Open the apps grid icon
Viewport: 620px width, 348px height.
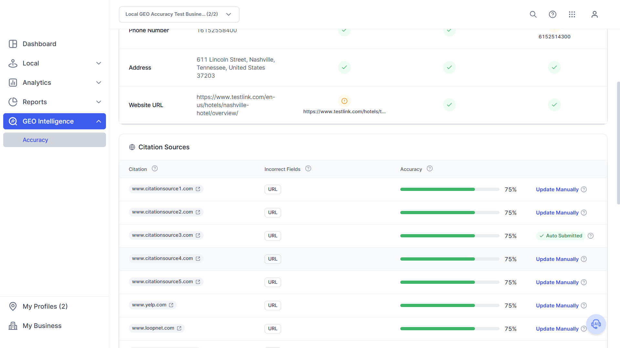pos(572,14)
